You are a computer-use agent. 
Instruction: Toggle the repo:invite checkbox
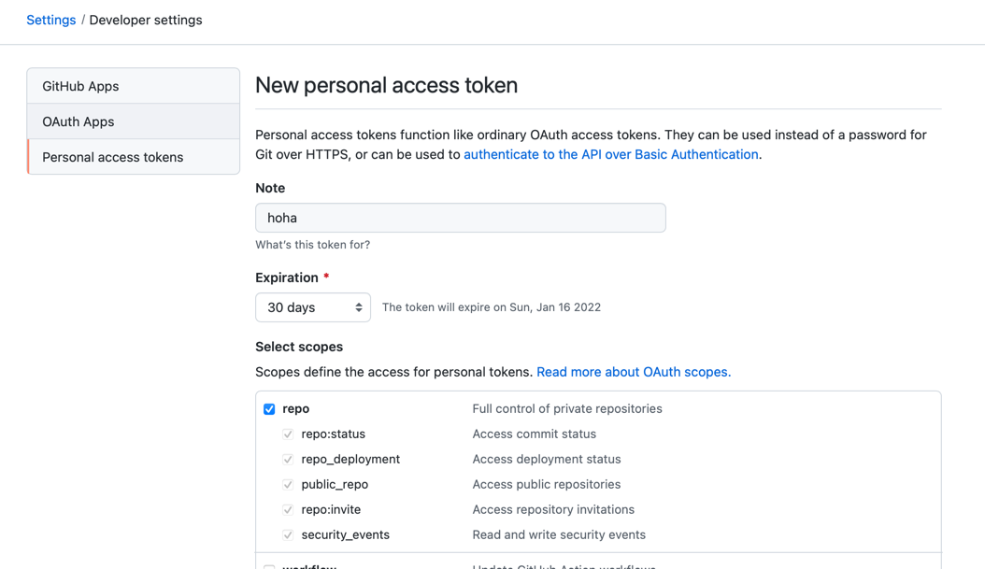click(288, 510)
